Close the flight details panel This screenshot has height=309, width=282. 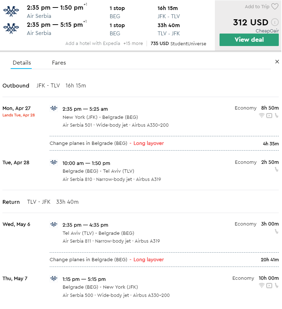[277, 62]
